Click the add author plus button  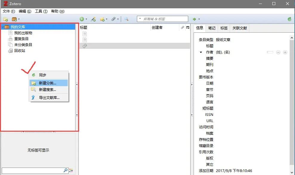coord(285,52)
